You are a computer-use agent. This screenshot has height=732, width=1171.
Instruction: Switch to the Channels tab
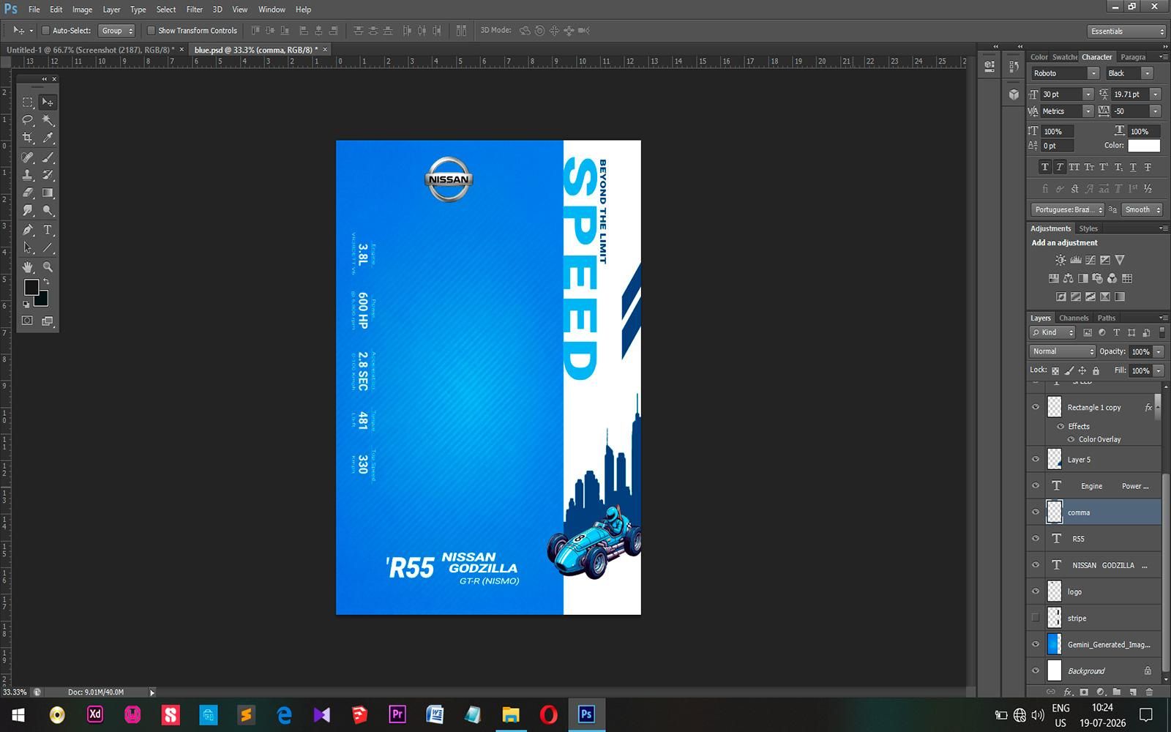point(1074,318)
